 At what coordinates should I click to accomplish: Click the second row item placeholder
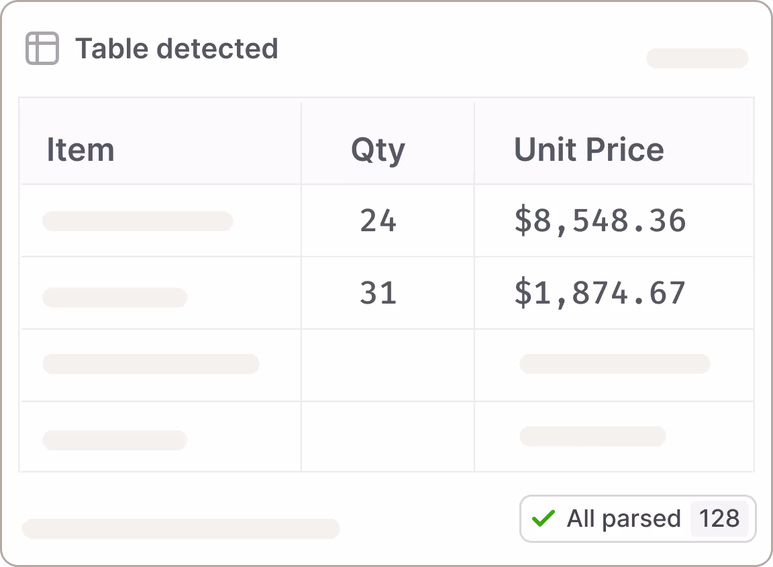[x=115, y=298]
